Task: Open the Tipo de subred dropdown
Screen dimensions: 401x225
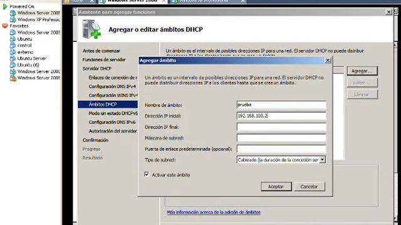Action: pyautogui.click(x=323, y=160)
